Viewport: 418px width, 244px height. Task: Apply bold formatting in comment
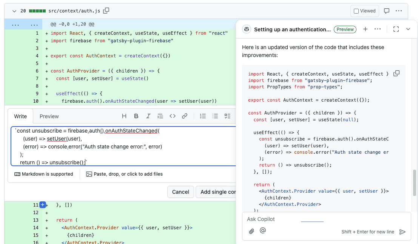(x=136, y=116)
